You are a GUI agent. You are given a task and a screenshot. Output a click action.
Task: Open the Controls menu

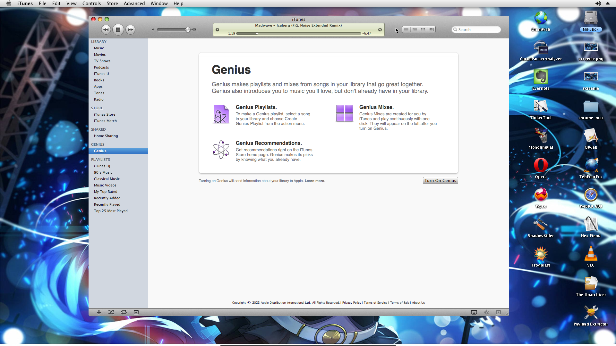(91, 4)
